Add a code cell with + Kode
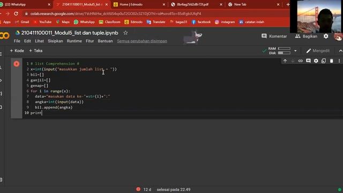 [17, 51]
